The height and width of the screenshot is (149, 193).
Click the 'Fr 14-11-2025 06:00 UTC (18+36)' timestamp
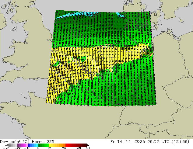150,142
